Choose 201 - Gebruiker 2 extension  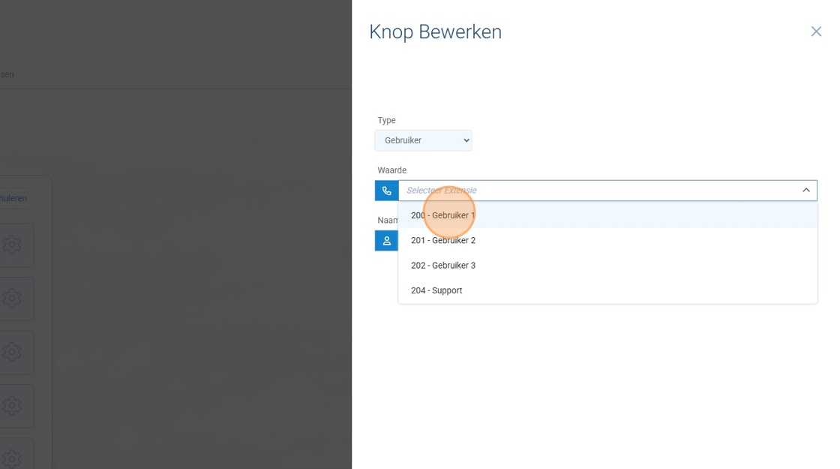coord(442,240)
